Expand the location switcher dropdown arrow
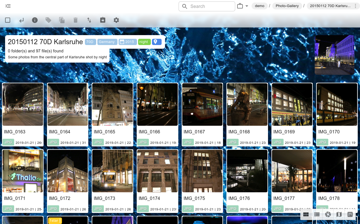 point(247,6)
